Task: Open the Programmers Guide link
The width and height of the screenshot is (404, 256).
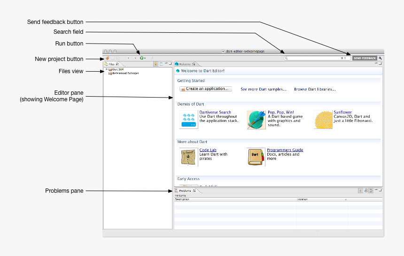Action: click(x=285, y=150)
